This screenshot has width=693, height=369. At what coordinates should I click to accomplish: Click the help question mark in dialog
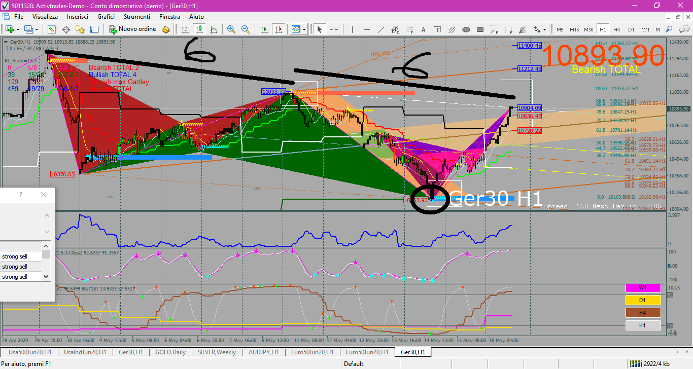click(x=21, y=195)
